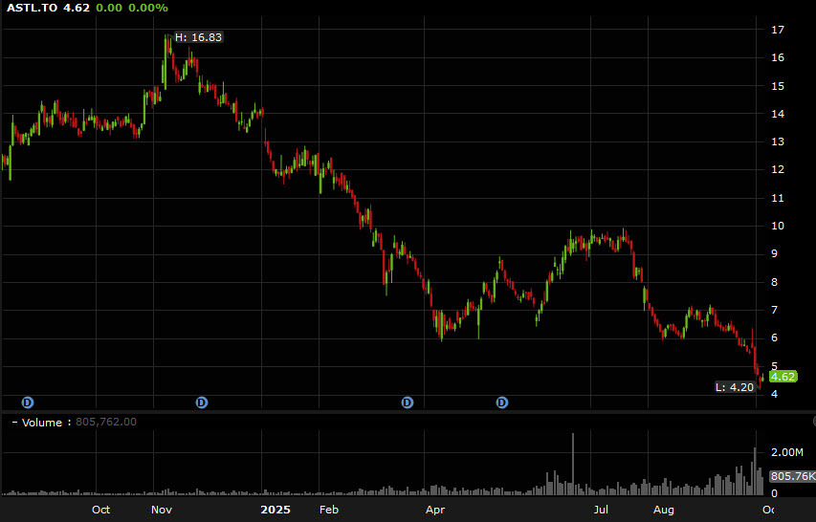The width and height of the screenshot is (816, 522).
Task: Click the 2025 year label on time axis
Action: tap(275, 510)
